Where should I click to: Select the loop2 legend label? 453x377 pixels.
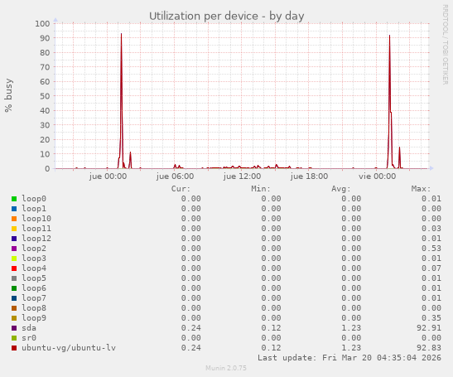point(34,249)
